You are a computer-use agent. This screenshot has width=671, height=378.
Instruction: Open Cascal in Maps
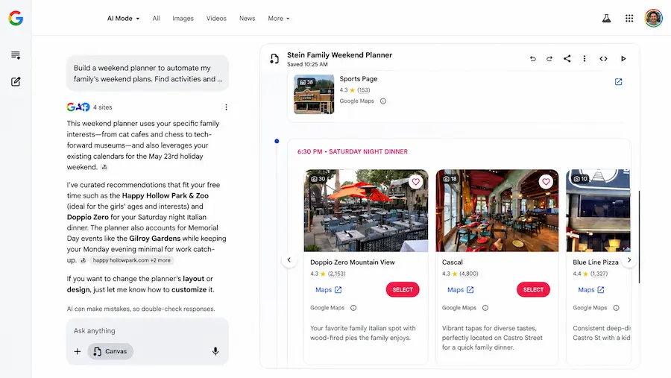460,290
